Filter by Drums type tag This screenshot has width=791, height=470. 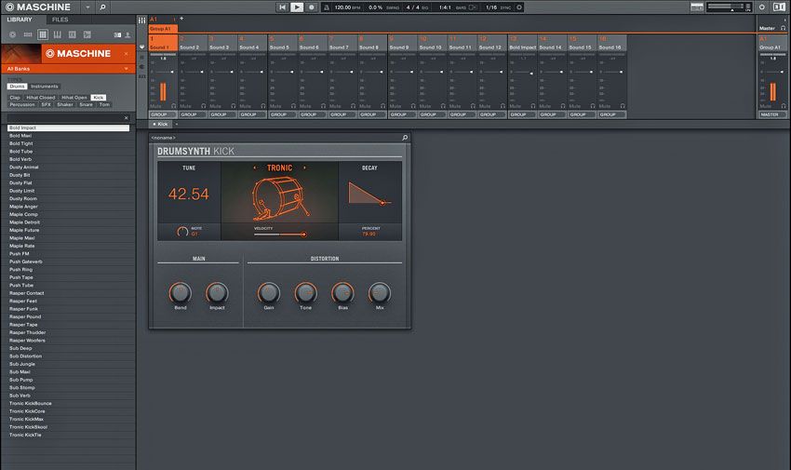point(17,87)
